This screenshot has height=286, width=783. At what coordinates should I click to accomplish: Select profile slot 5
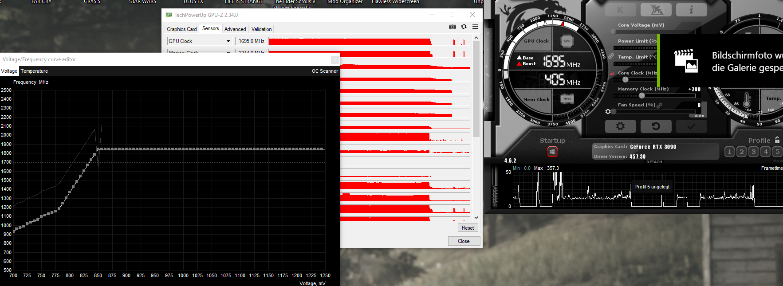tap(777, 152)
